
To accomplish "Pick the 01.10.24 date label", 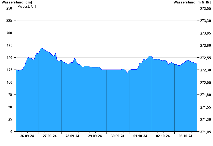I will (140, 136).
